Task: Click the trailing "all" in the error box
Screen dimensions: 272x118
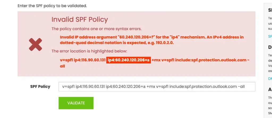Action: pyautogui.click(x=62, y=67)
